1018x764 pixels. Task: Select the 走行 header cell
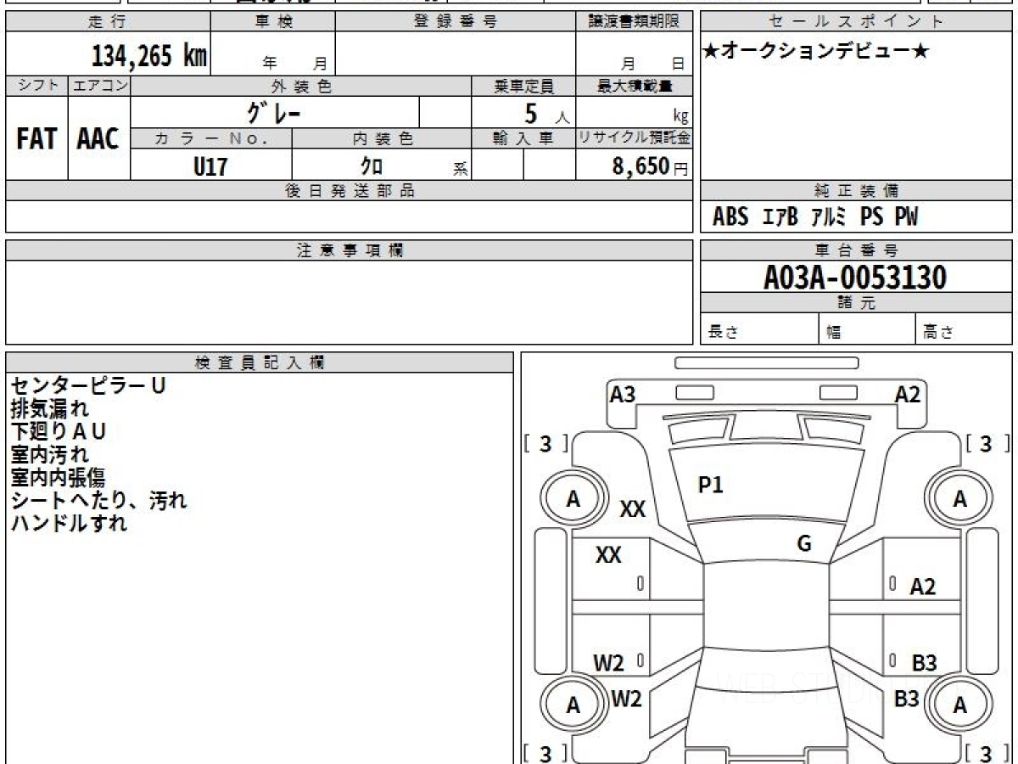tap(108, 22)
